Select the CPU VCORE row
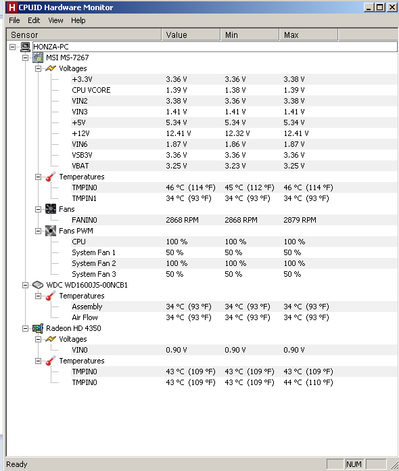399x471 pixels. [234, 90]
